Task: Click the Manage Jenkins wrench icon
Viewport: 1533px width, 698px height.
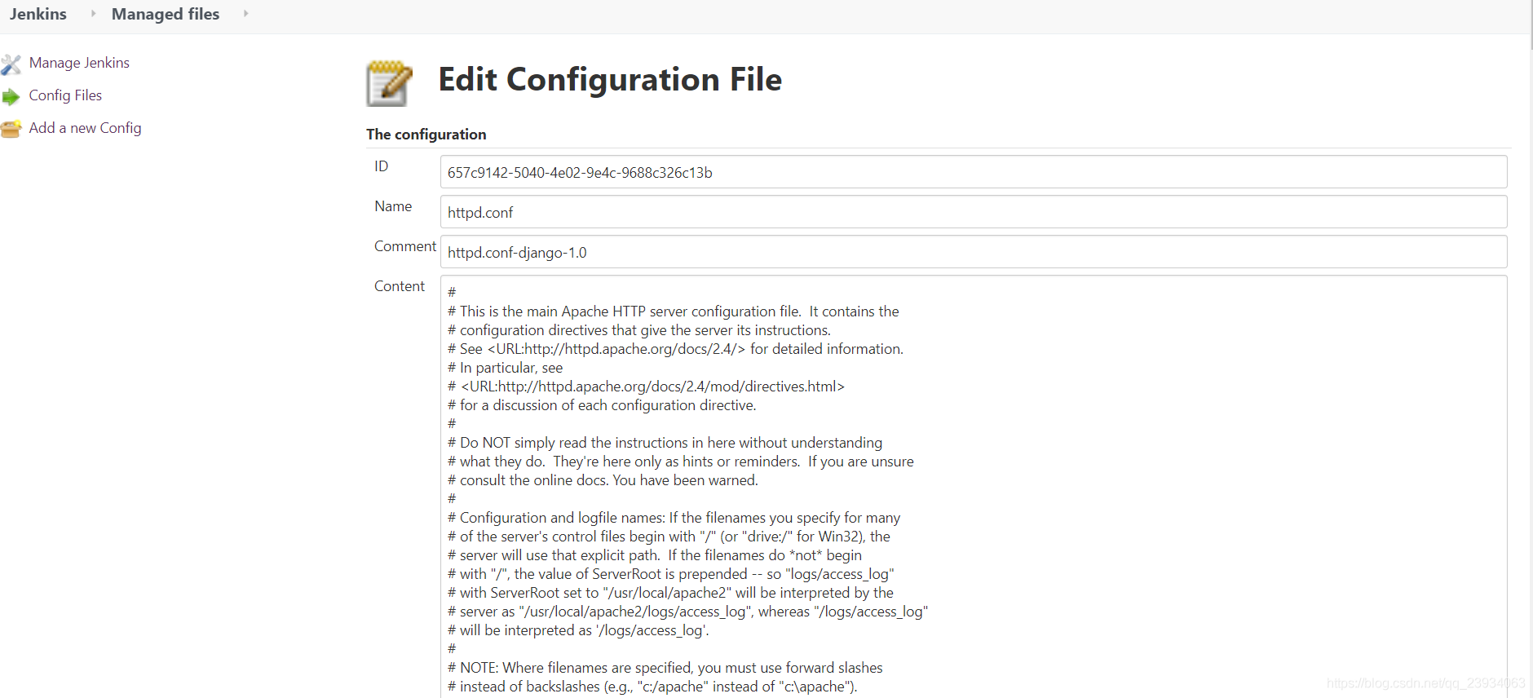Action: click(11, 64)
